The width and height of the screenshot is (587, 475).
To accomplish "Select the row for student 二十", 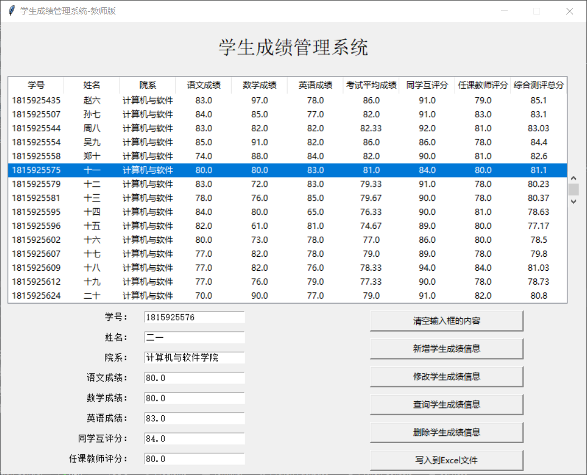I will point(288,295).
